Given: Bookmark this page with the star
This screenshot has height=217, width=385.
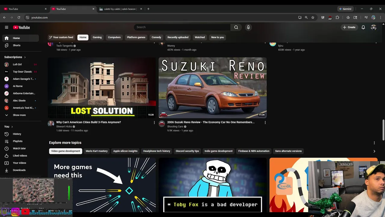Looking at the screenshot, I should coord(313,17).
